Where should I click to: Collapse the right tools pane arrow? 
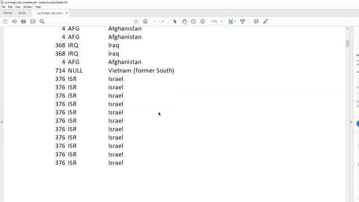point(351,122)
